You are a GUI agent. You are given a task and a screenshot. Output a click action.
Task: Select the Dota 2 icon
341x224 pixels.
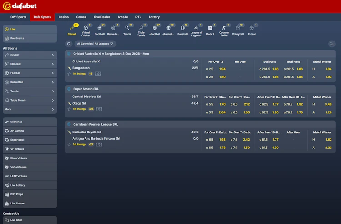point(210,30)
